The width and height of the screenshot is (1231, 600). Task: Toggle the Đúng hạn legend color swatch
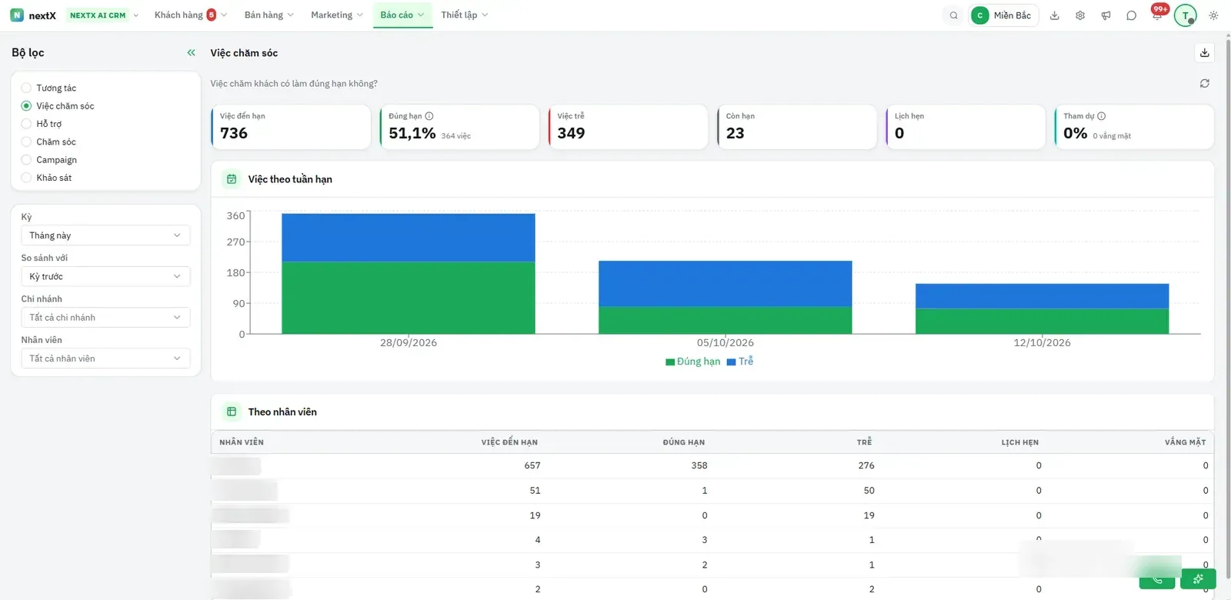click(670, 362)
